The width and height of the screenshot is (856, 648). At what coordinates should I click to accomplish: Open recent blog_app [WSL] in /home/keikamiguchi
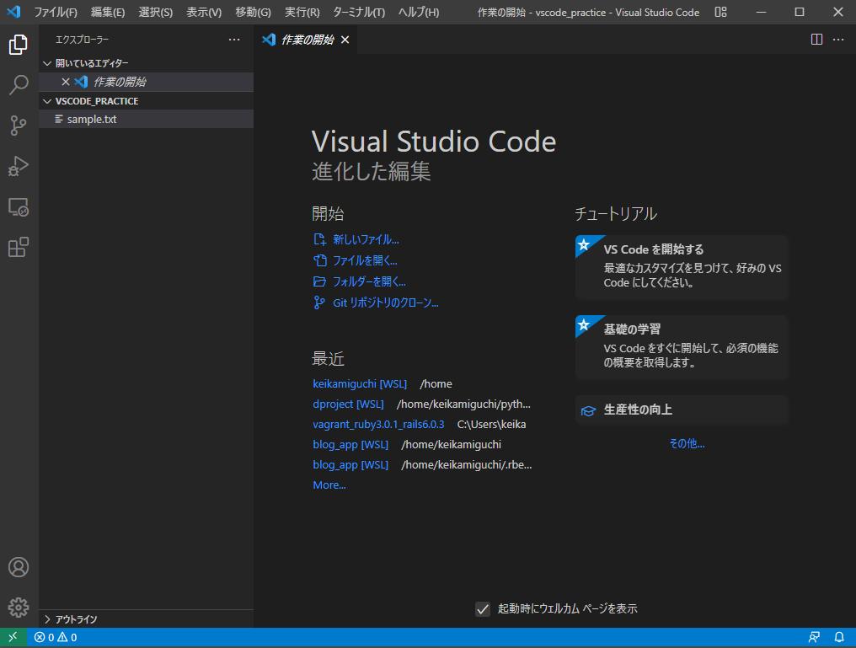tap(350, 444)
